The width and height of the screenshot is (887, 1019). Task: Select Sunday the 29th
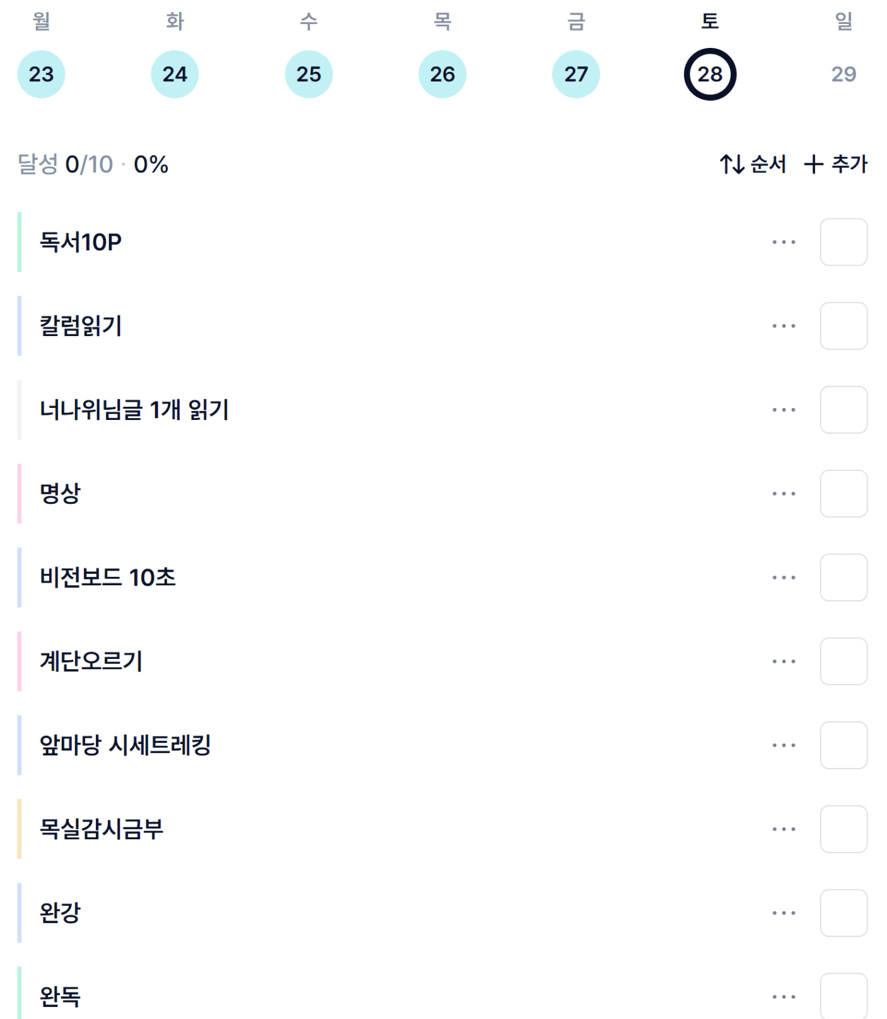click(x=844, y=74)
